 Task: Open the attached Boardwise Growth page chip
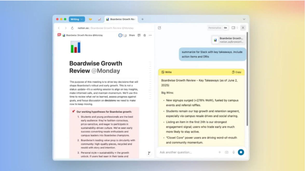click(x=229, y=40)
